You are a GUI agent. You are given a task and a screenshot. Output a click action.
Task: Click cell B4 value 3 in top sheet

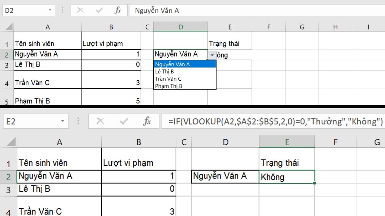point(111,79)
